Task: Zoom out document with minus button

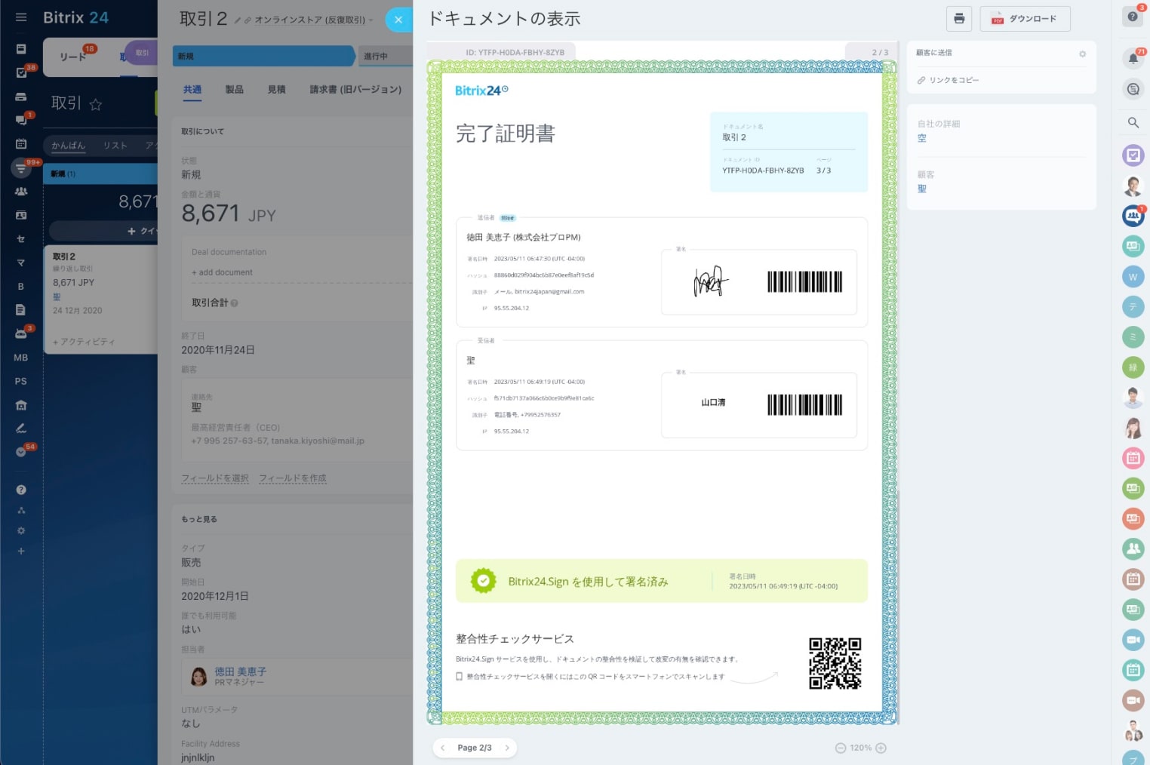Action: (x=841, y=748)
